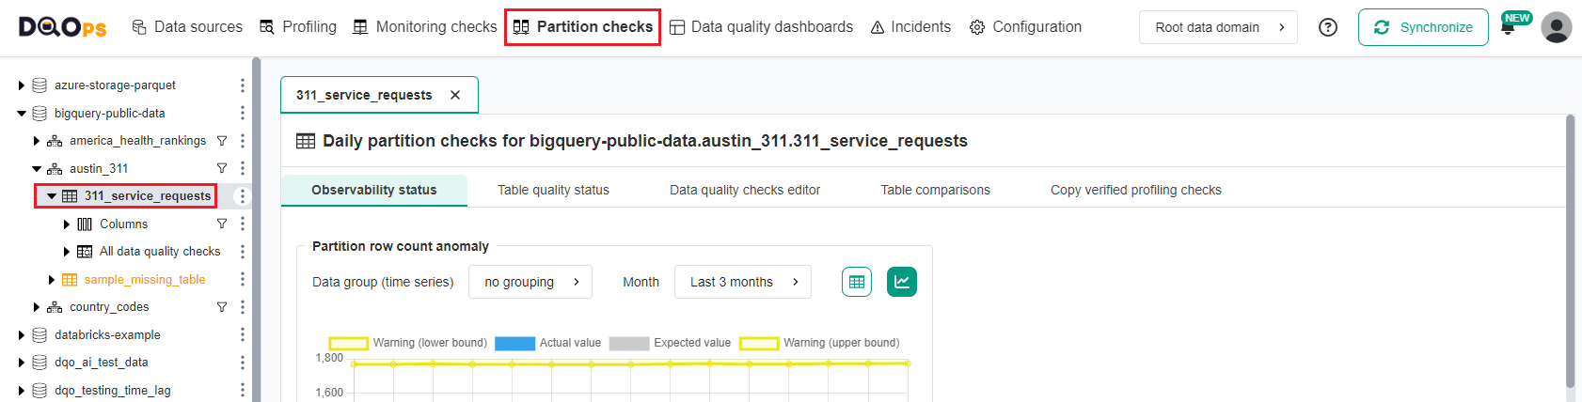Open Copy verified profiling checks tab
Viewport: 1582px width, 402px height.
(1136, 190)
